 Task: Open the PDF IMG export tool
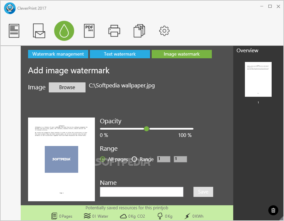[89, 31]
